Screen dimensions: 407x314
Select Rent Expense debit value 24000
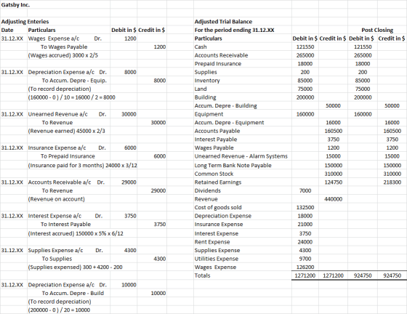[305, 242]
